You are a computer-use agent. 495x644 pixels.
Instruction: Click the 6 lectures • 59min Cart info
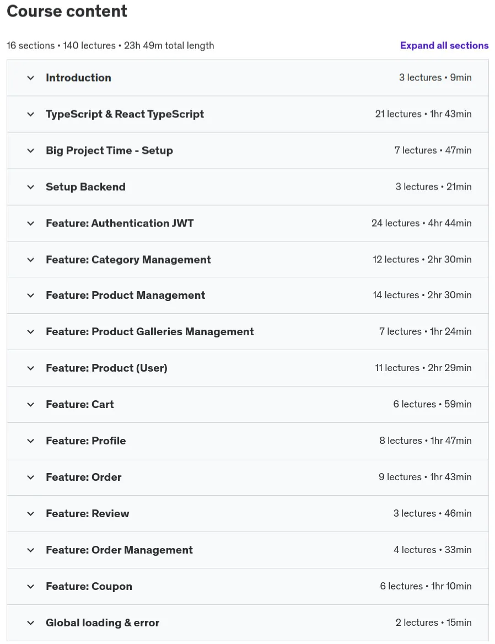(x=432, y=404)
